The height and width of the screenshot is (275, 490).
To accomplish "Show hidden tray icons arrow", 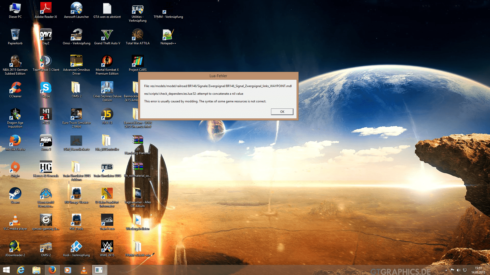I will pyautogui.click(x=446, y=270).
